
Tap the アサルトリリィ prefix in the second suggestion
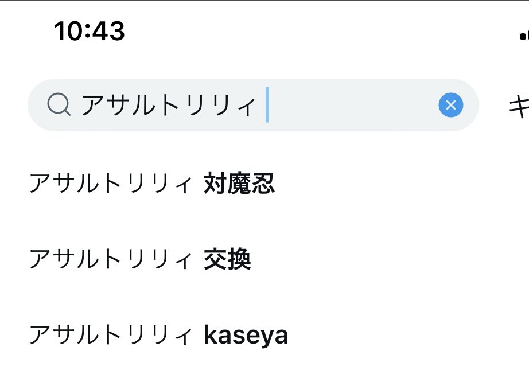tap(110, 259)
